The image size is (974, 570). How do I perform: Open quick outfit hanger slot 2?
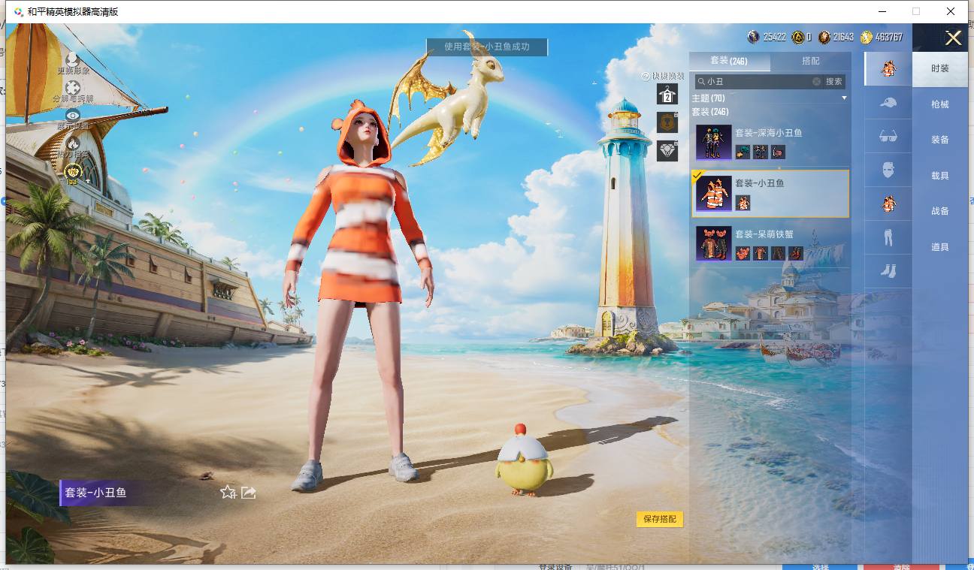[x=667, y=94]
